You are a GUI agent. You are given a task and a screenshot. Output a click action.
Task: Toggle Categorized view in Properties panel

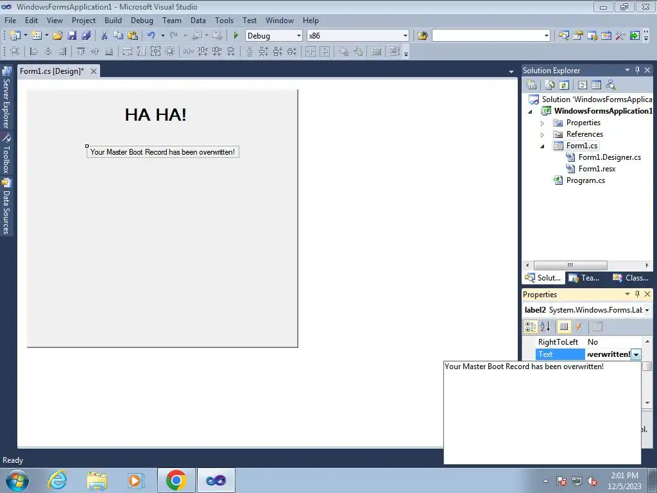(x=531, y=327)
